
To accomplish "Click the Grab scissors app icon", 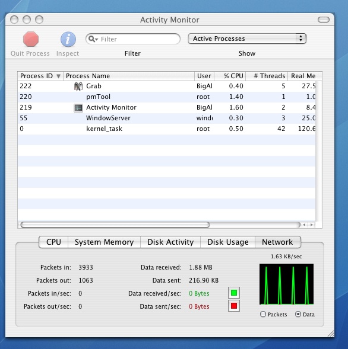I will [x=78, y=87].
